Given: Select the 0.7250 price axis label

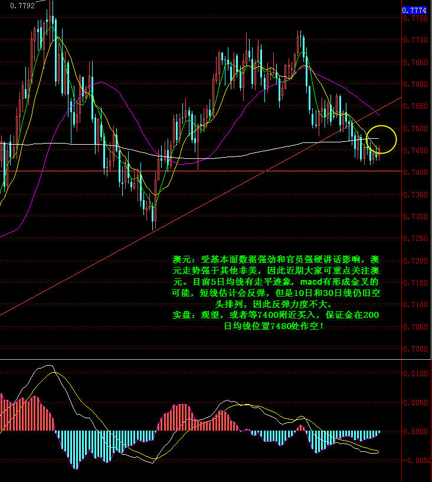Looking at the screenshot, I should (415, 239).
